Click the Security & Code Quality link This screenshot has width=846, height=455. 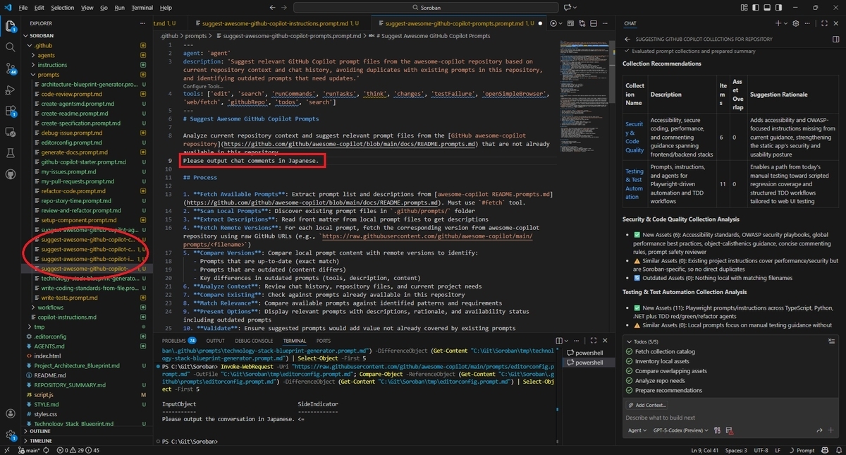tap(634, 136)
